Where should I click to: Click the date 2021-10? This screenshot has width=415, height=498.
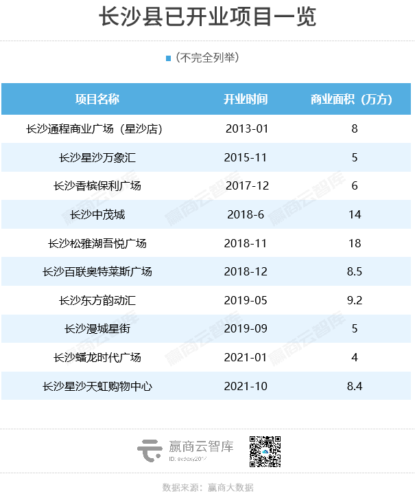click(246, 387)
